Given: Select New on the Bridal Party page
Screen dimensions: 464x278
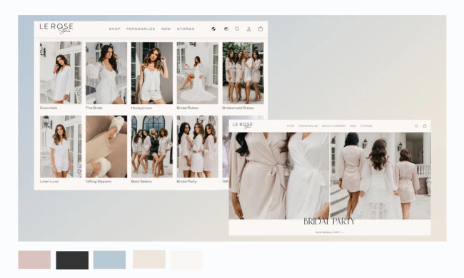Looking at the screenshot, I should (x=353, y=126).
